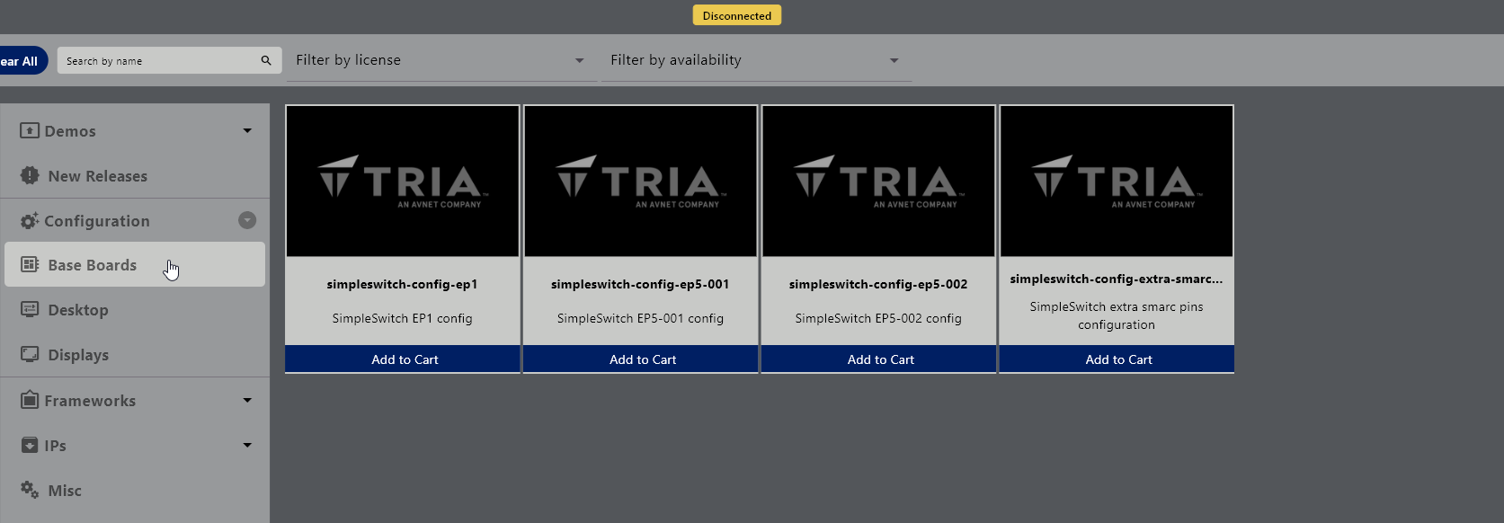Open the Filter by license dropdown
The width and height of the screenshot is (1504, 523).
pos(441,60)
